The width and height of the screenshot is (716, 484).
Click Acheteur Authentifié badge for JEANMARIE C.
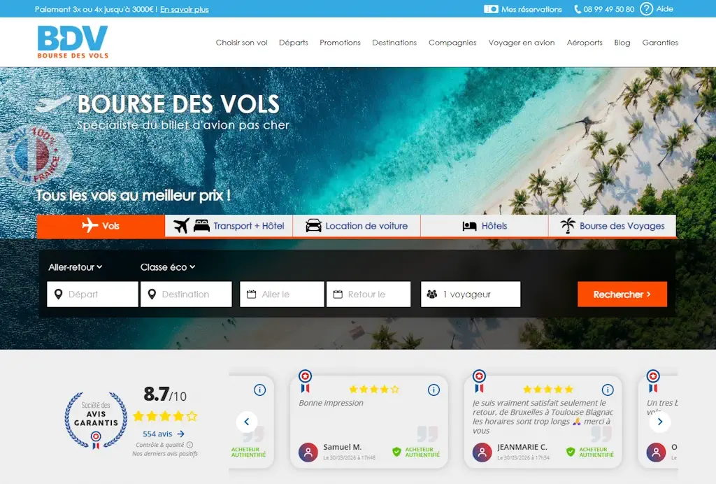point(590,452)
